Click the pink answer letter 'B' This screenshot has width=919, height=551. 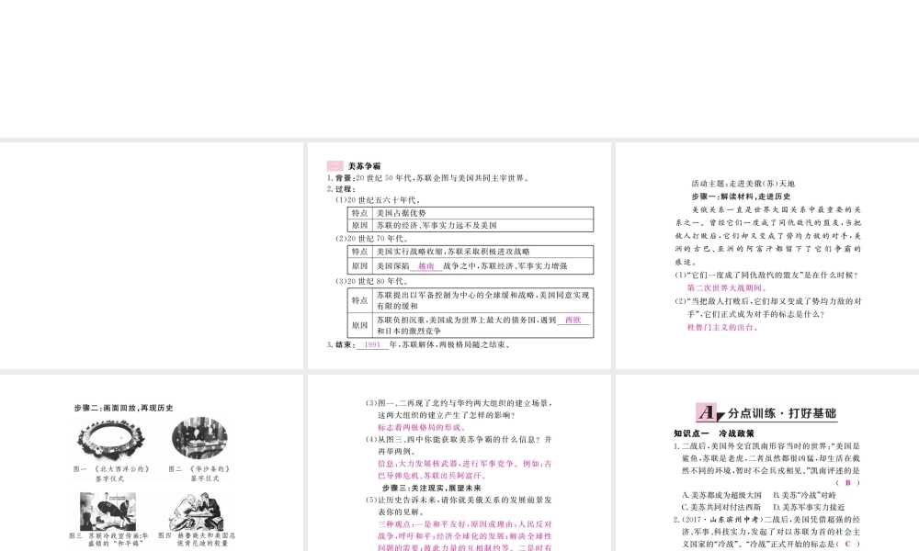[x=847, y=483]
